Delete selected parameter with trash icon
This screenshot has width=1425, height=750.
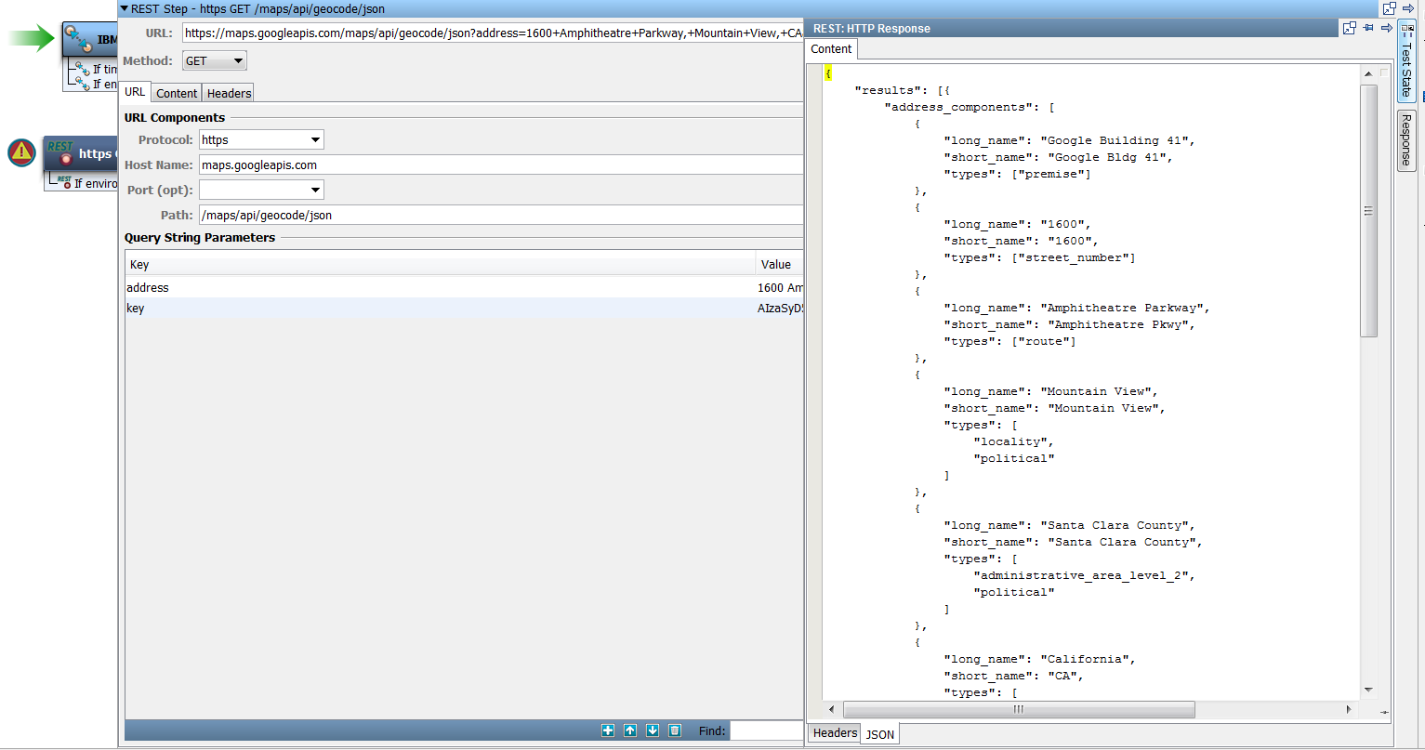click(675, 730)
